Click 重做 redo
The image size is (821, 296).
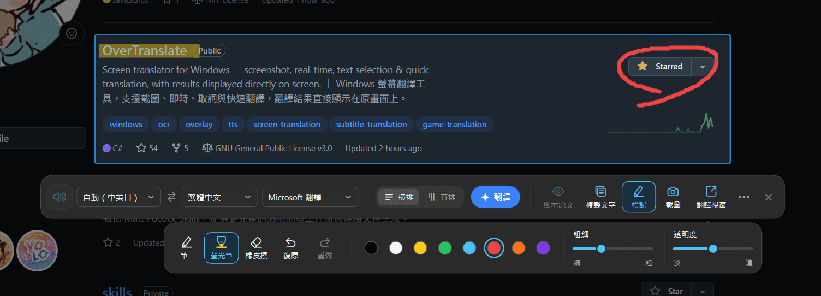tap(325, 247)
